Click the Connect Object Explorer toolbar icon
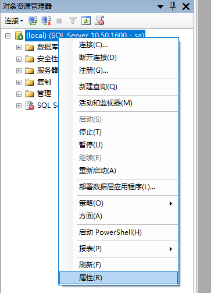 pos(33,20)
